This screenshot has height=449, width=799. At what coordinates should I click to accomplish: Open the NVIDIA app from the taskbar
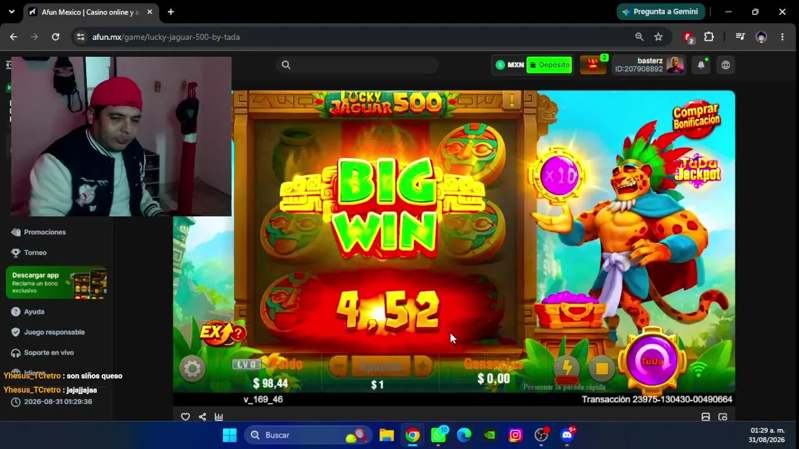pyautogui.click(x=489, y=435)
